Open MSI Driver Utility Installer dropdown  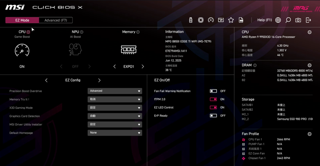pyautogui.click(x=115, y=124)
